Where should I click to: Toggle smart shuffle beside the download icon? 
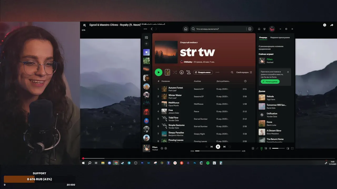point(175,72)
